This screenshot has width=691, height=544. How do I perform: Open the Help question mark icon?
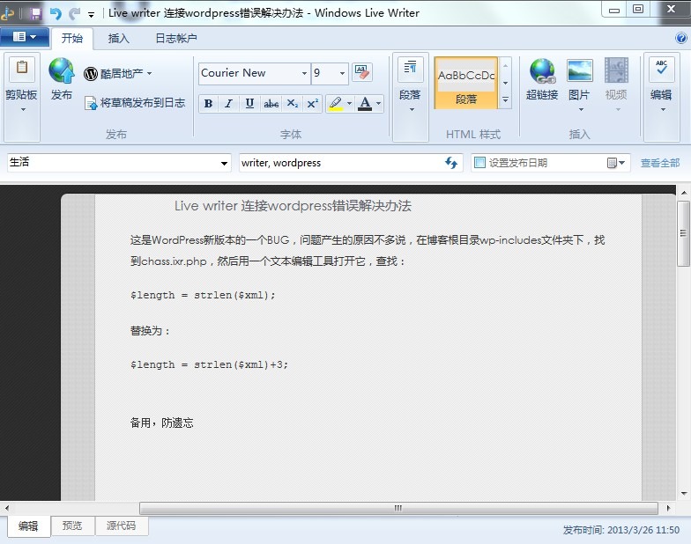[x=679, y=39]
